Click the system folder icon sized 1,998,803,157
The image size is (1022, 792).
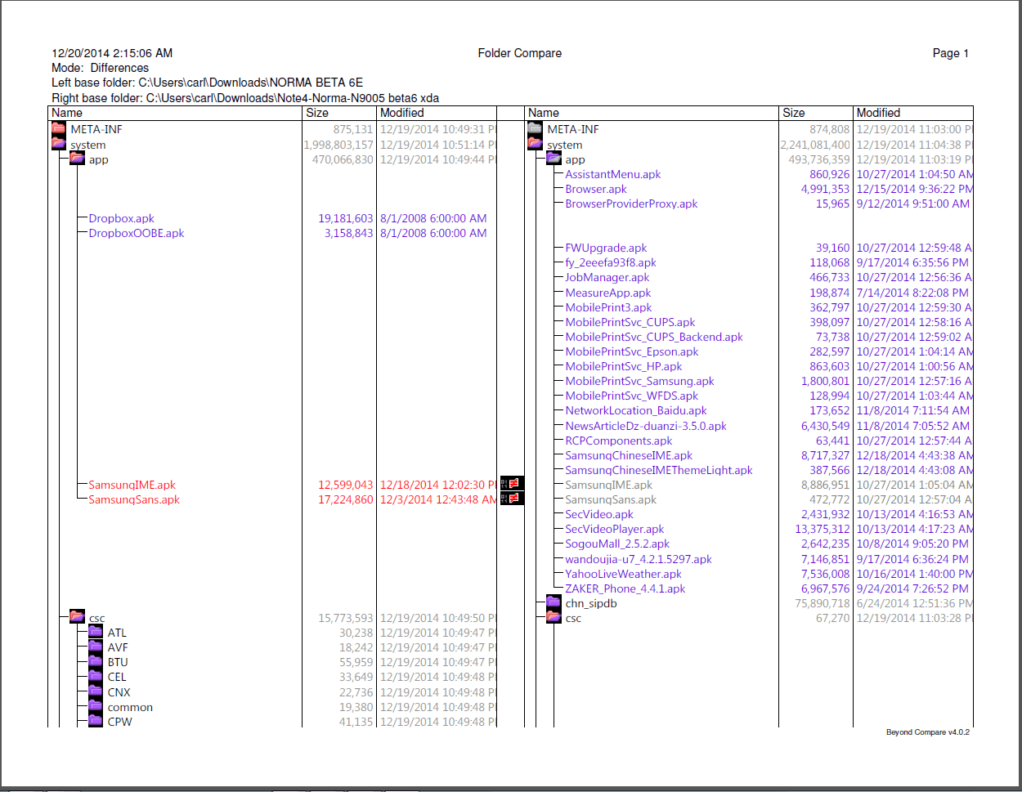(x=59, y=143)
